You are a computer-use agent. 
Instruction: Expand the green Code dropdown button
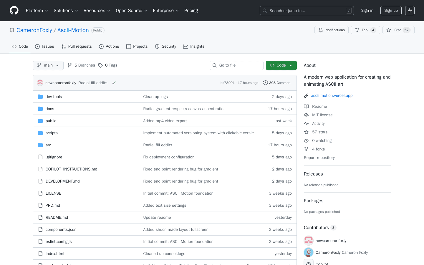point(281,65)
